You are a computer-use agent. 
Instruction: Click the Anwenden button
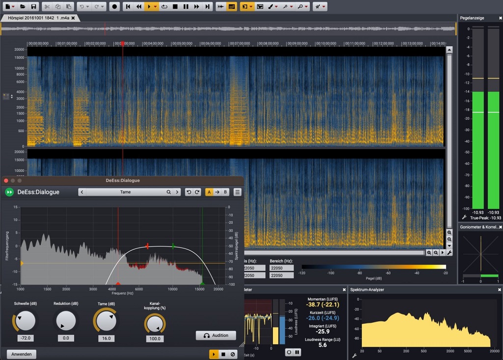click(x=22, y=354)
